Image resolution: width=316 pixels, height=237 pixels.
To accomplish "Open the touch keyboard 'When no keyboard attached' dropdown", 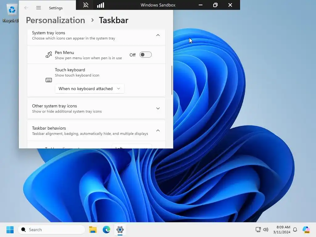I will [x=90, y=89].
